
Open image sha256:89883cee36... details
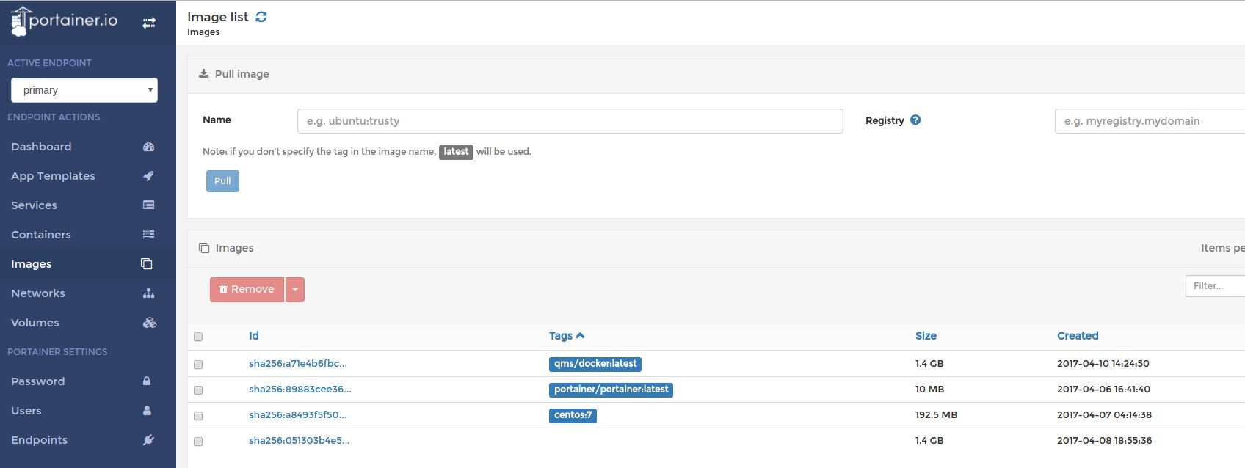[x=300, y=390]
